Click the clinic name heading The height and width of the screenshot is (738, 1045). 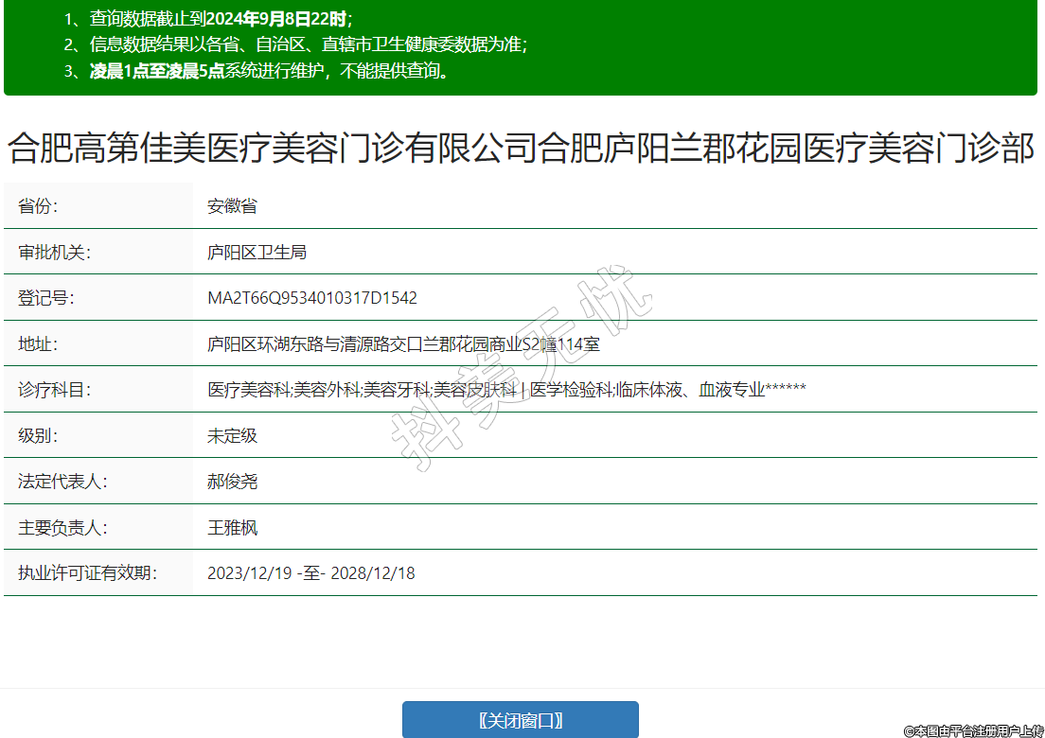522,149
